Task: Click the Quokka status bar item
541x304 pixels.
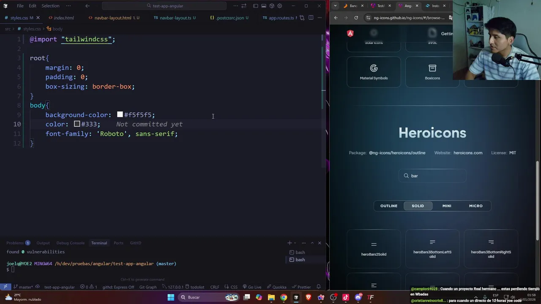Action: tap(276, 287)
